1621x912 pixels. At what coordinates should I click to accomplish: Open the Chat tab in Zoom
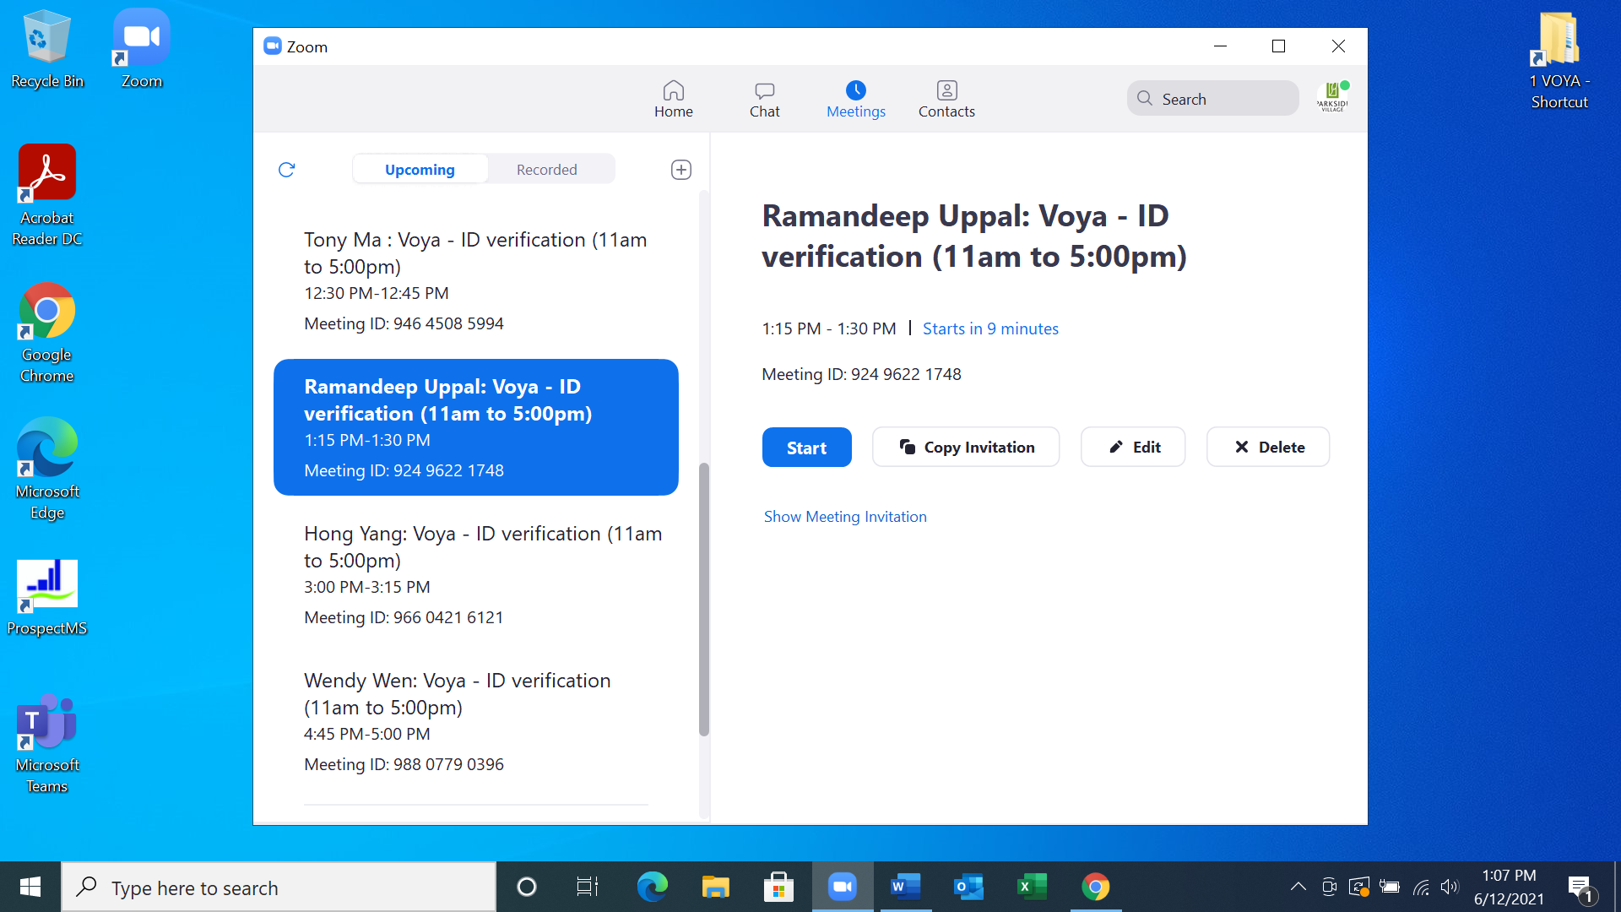[x=764, y=99]
